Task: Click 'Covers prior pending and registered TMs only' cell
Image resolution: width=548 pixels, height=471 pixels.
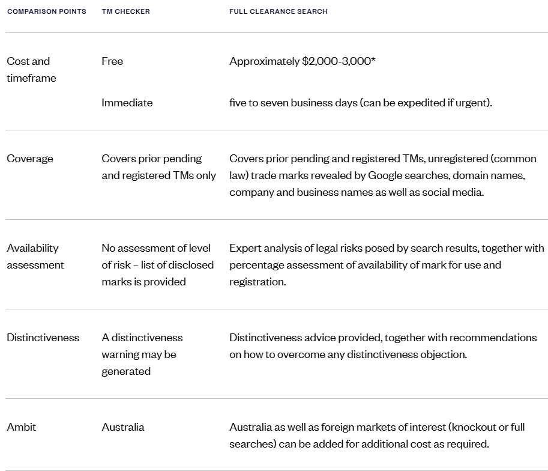Action: (158, 167)
